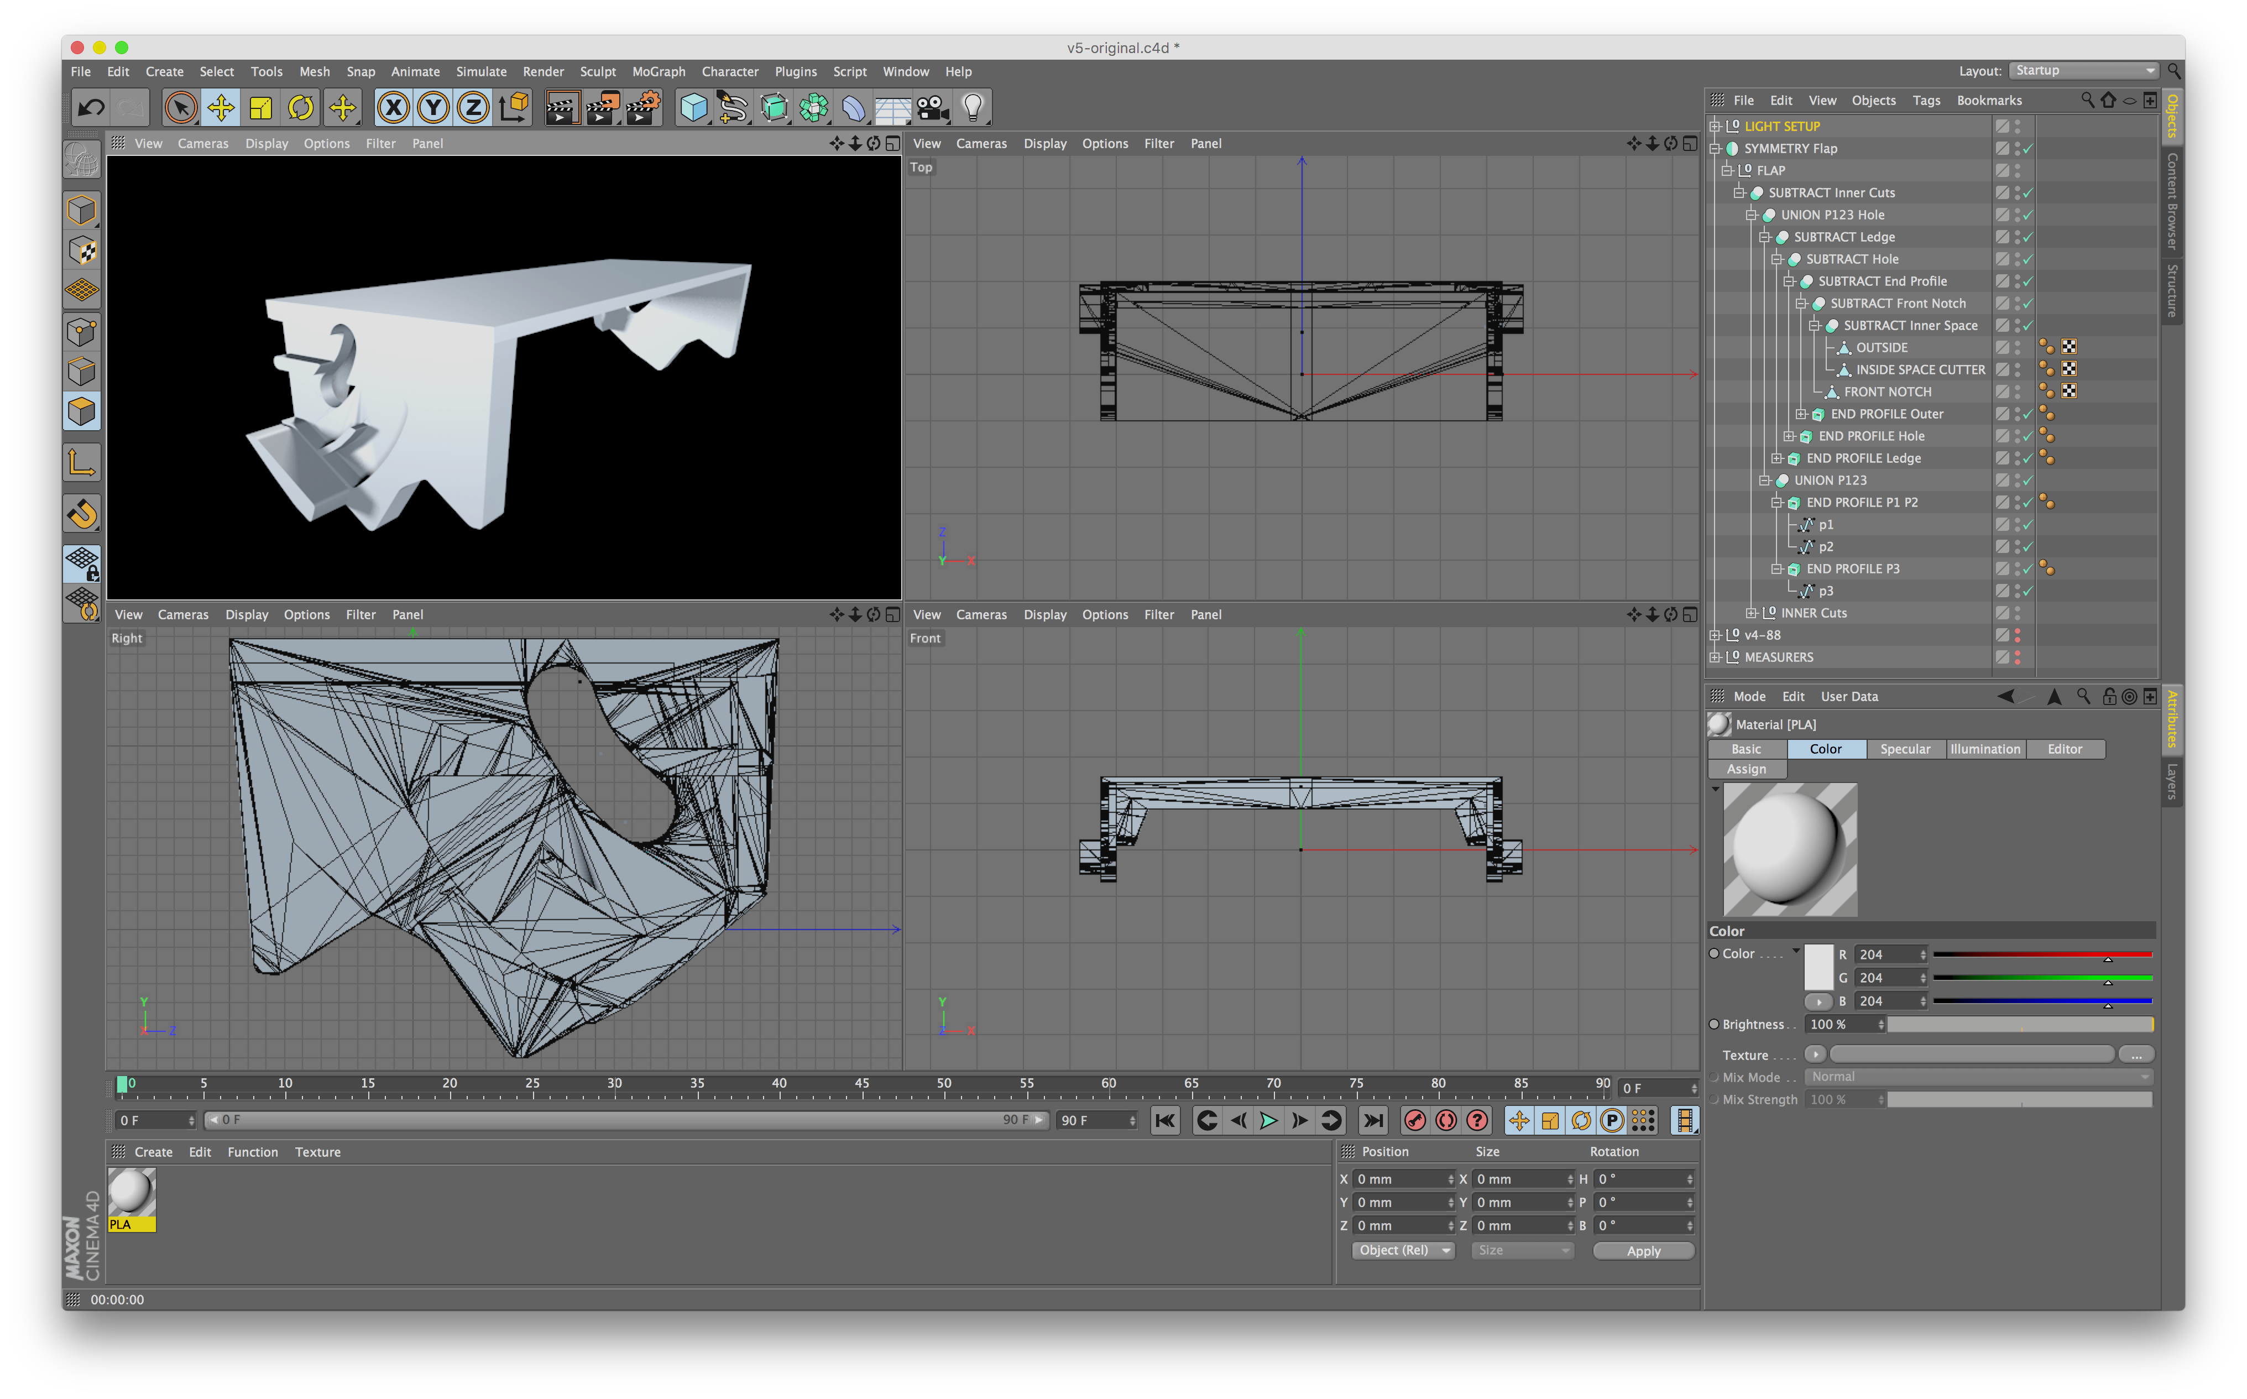Expand the LIGHT SETUP tree node

(1715, 127)
